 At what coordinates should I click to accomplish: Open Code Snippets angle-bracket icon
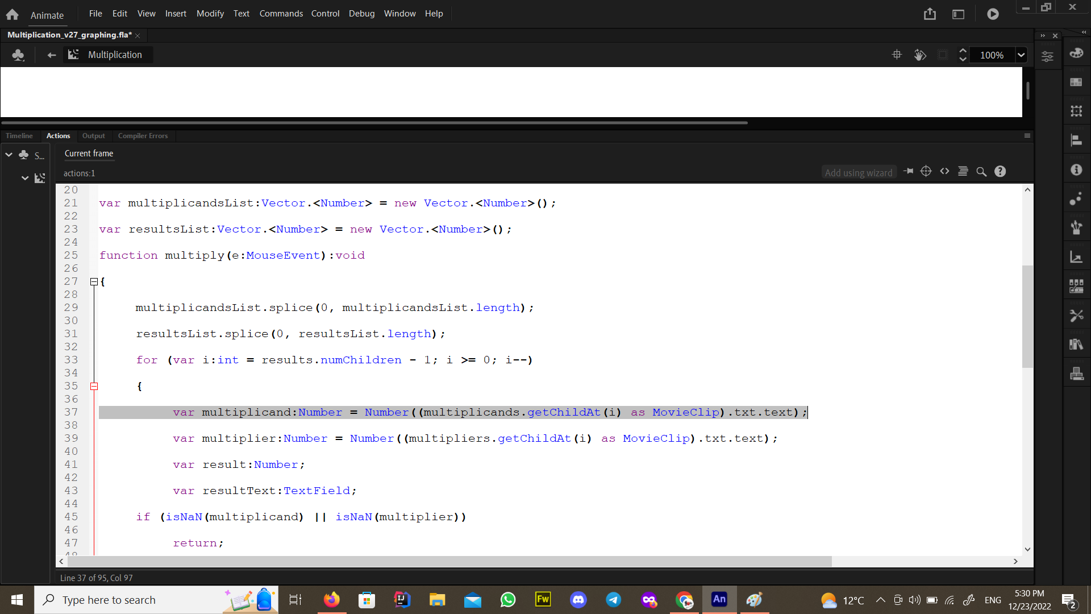click(x=944, y=171)
